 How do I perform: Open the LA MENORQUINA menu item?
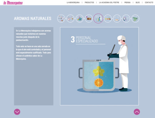(x=73, y=2)
